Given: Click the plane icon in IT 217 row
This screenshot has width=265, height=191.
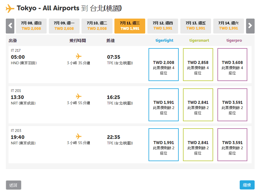Looking at the screenshot, I should click(79, 56).
